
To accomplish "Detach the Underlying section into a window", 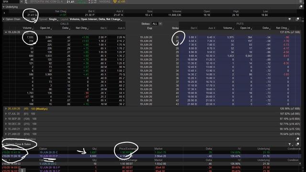I will 301,7.
